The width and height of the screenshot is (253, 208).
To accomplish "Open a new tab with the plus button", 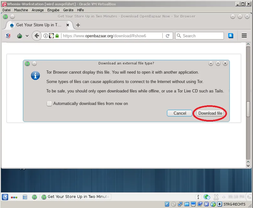I will 78,25.
